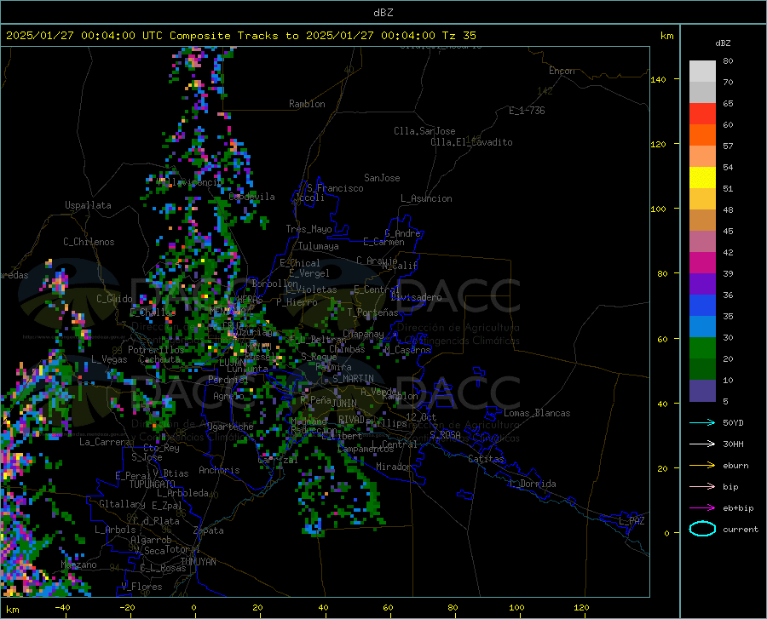Image resolution: width=767 pixels, height=619 pixels.
Task: Choose the light blue swatch below 35
Action: tap(702, 327)
